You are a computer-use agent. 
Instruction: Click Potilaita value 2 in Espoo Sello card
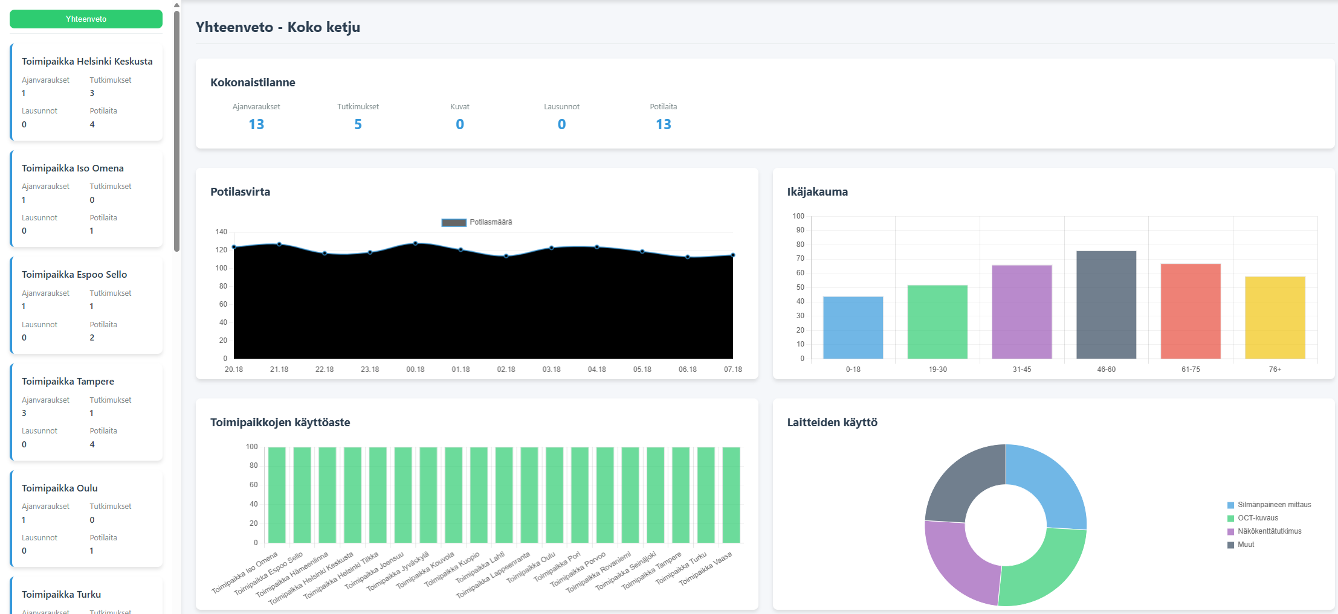click(x=92, y=337)
